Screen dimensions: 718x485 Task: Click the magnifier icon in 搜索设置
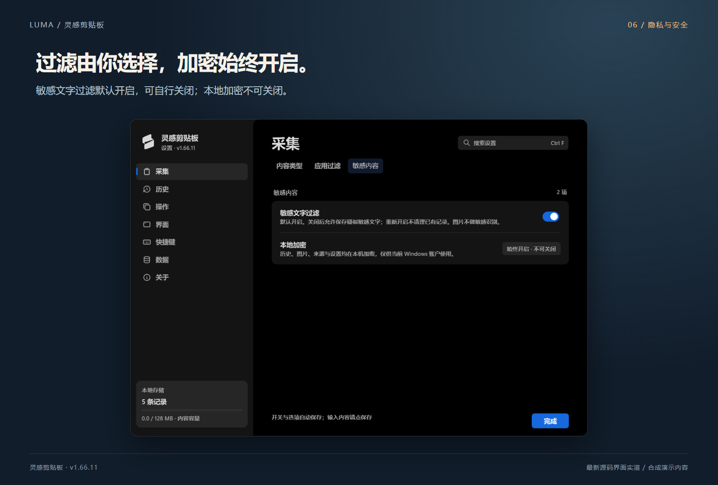(467, 143)
